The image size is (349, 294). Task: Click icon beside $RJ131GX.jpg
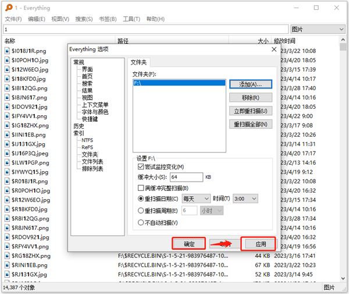(8, 275)
